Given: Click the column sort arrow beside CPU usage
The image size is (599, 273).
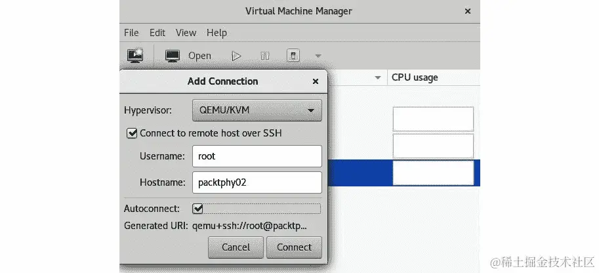Looking at the screenshot, I should pos(378,77).
